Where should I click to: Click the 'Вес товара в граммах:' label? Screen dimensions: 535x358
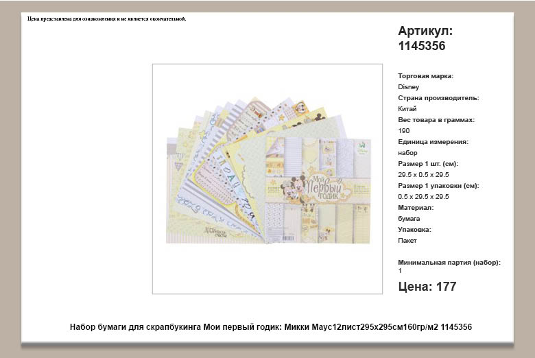[x=436, y=120]
